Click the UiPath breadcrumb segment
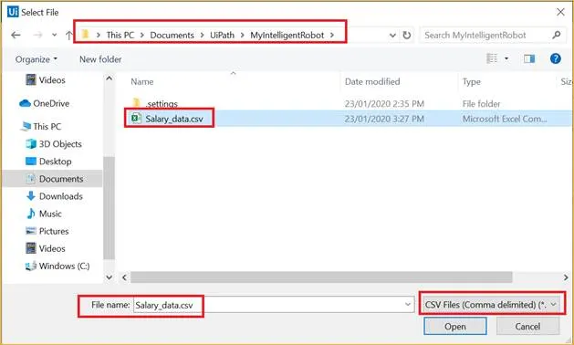 point(222,36)
